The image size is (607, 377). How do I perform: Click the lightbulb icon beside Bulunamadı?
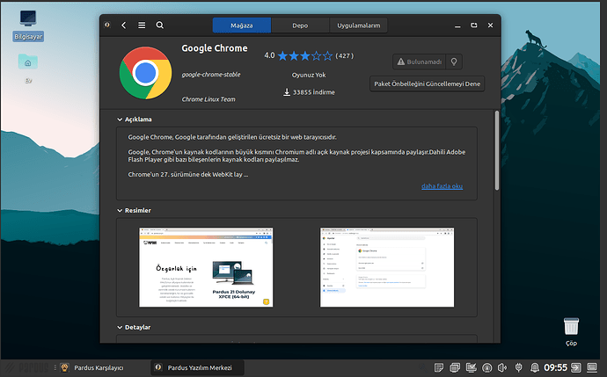tap(454, 62)
